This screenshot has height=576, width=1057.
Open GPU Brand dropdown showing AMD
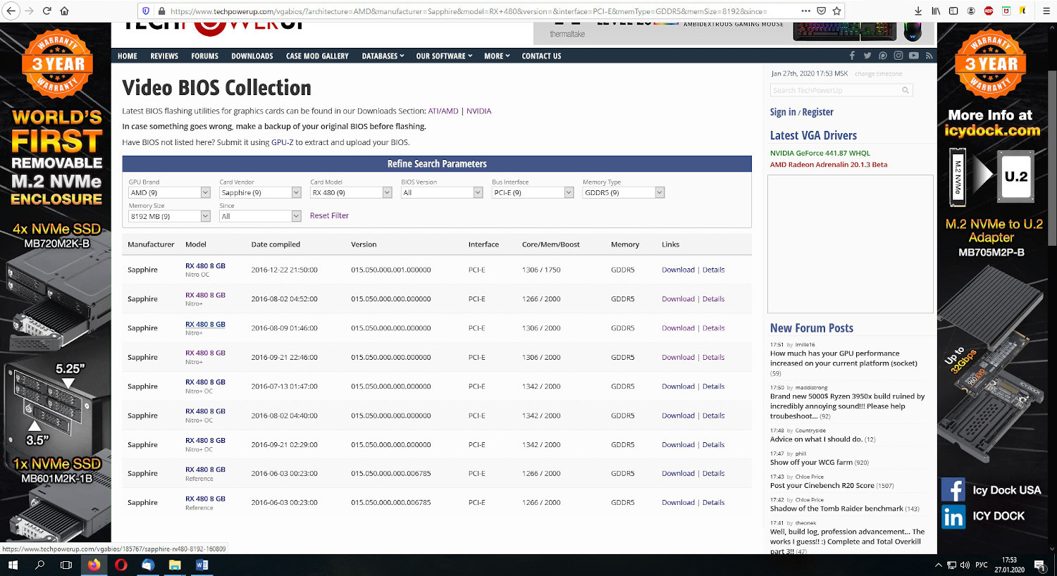click(x=170, y=192)
